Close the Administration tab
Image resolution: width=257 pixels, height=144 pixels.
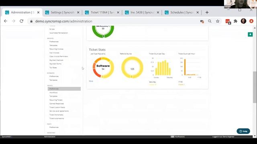coord(38,12)
